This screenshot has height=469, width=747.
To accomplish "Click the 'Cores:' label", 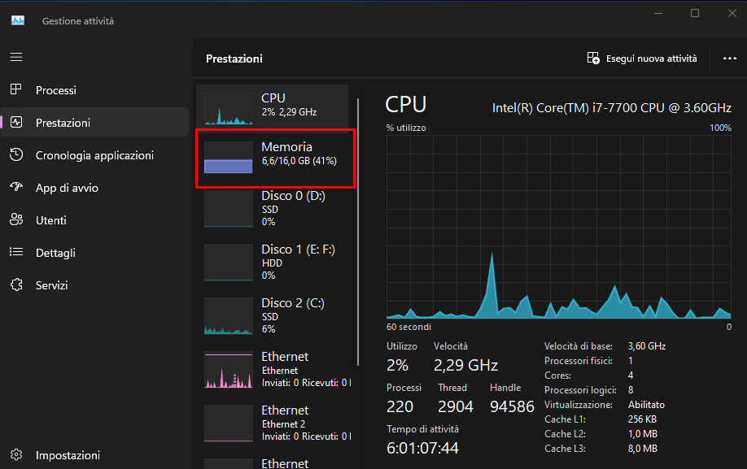I will [557, 376].
